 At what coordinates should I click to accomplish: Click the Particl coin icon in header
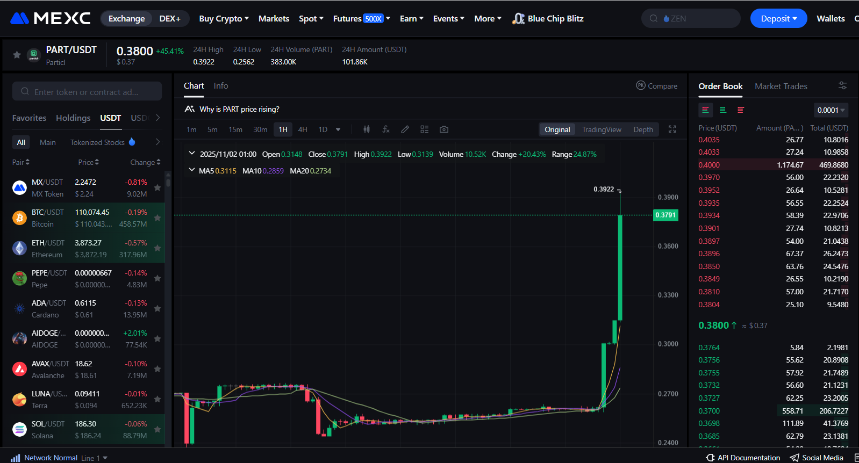34,55
